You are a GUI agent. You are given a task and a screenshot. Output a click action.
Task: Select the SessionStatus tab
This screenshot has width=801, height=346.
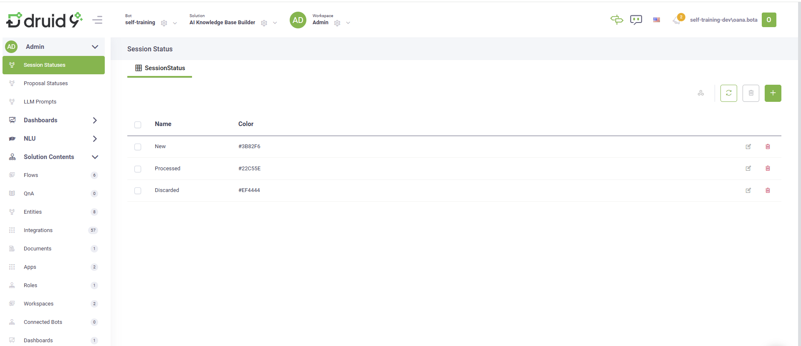(x=160, y=68)
